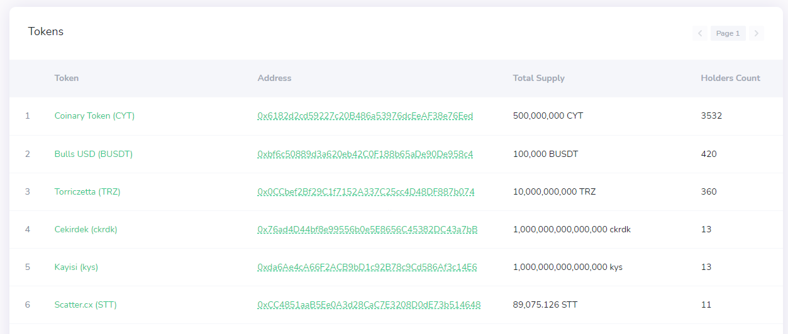Open the Coinary Token (CYT) token link
Screen dimensions: 788x334
coord(94,116)
